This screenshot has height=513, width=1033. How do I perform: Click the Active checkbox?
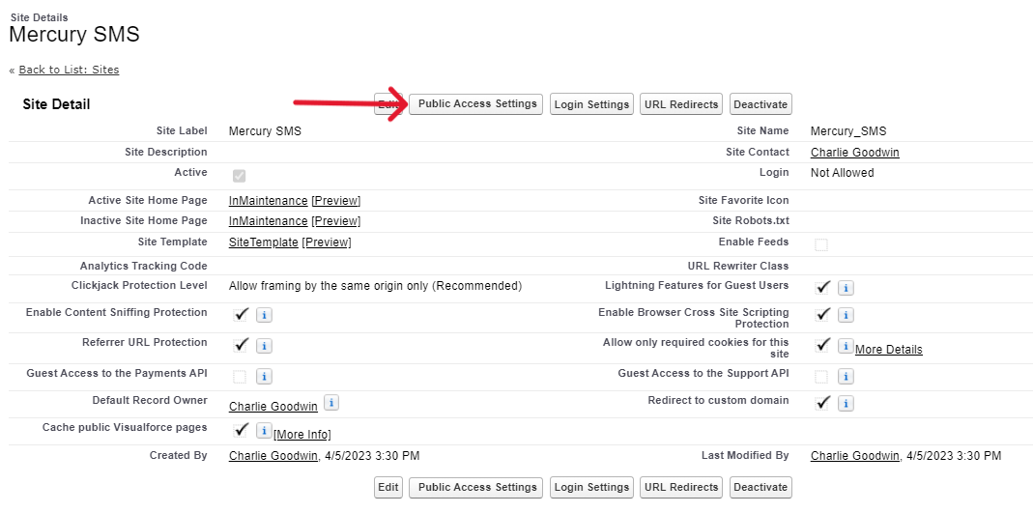click(239, 176)
